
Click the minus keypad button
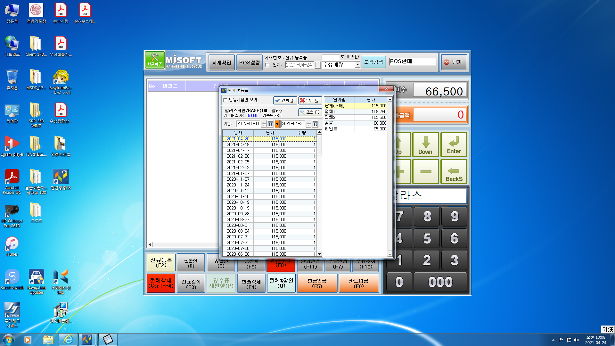426,171
